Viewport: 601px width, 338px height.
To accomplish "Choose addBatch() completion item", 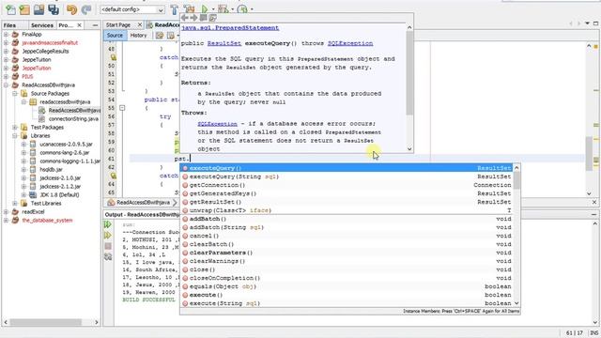I will [x=347, y=219].
